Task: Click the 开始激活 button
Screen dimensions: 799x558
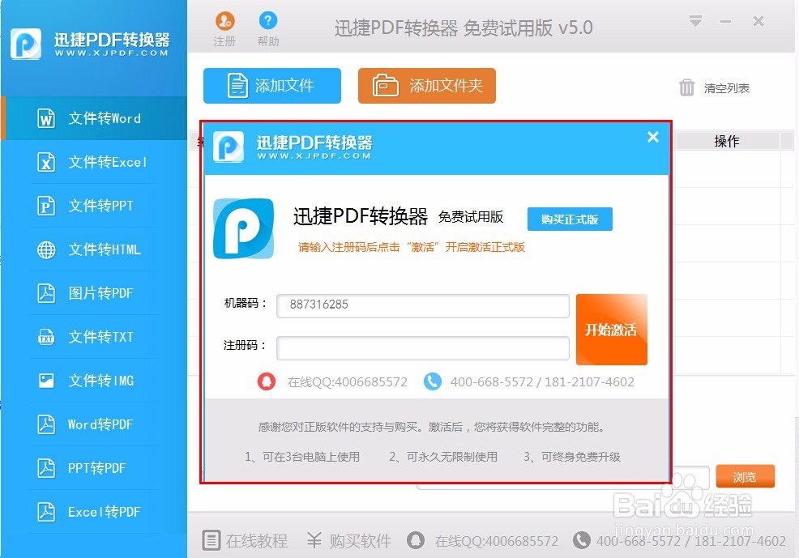Action: pyautogui.click(x=612, y=330)
